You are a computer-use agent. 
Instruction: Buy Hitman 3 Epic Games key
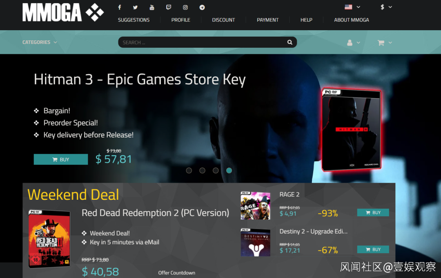[61, 159]
